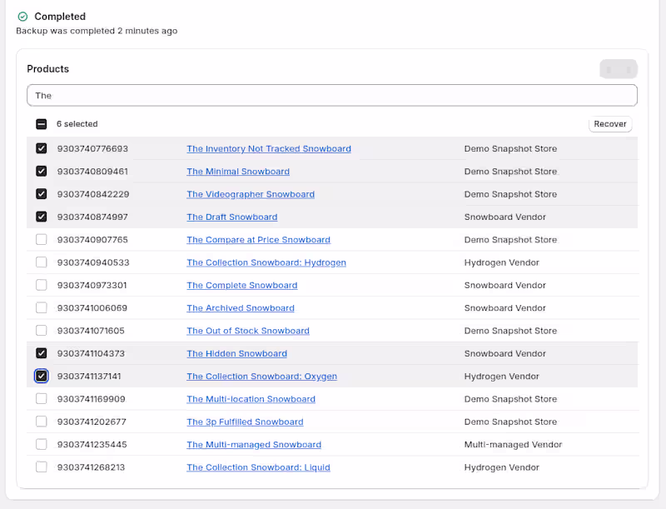Check The Complete Snowboard row

coord(41,285)
